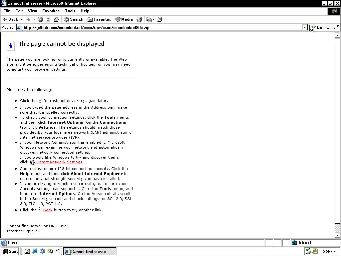Open the View menu
341x256 pixels.
32,11
